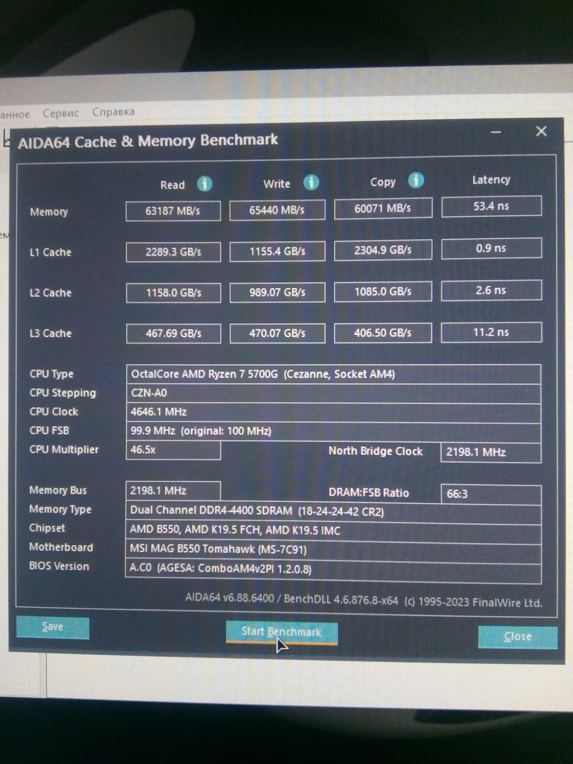Image resolution: width=573 pixels, height=764 pixels.
Task: Select L1 Cache write value 1155.4 GB/s
Action: tap(277, 251)
